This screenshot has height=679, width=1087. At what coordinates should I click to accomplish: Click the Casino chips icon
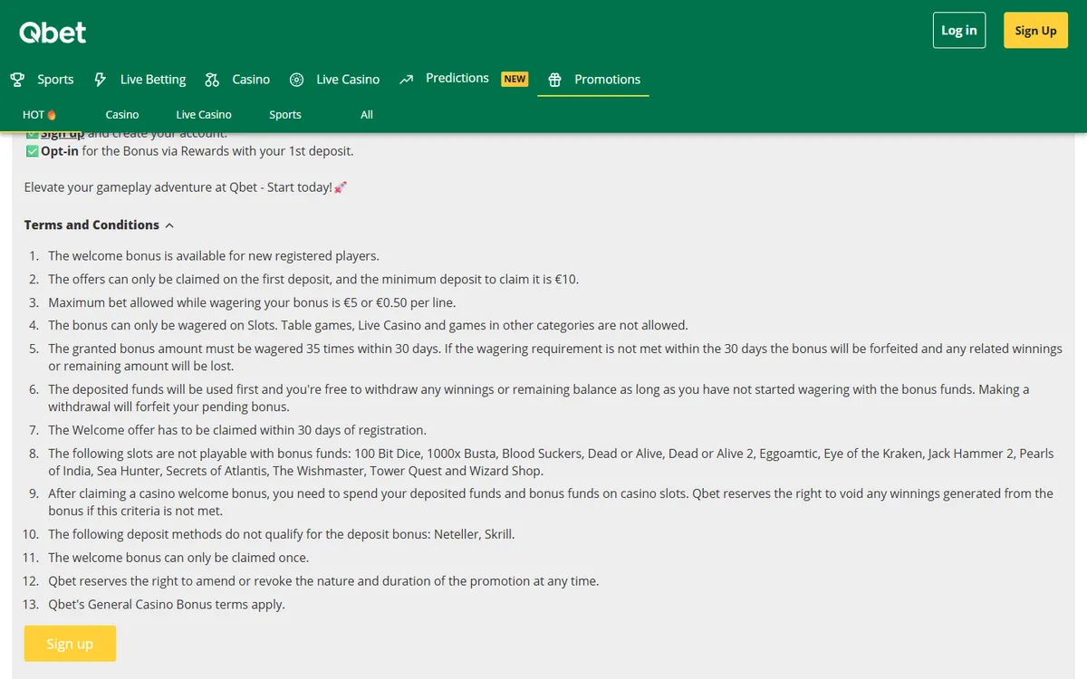pos(212,80)
